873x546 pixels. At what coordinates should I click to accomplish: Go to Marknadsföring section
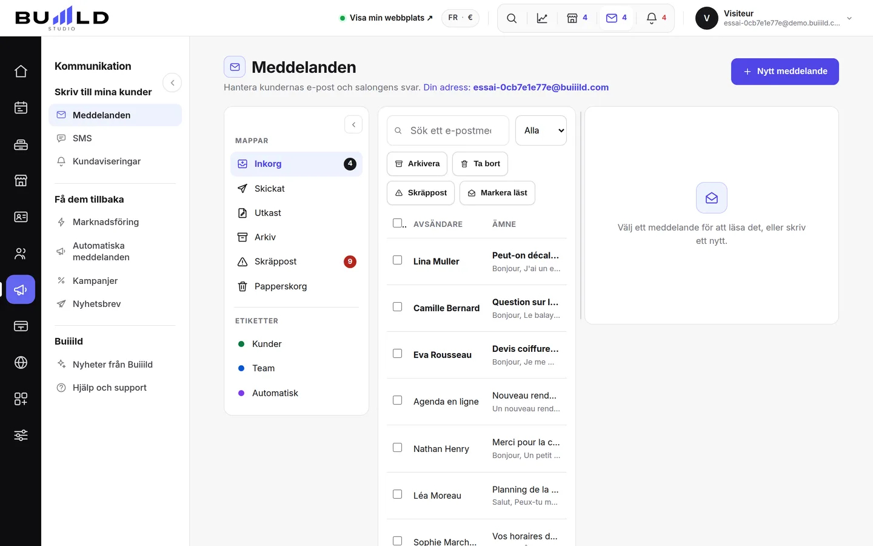[115, 222]
